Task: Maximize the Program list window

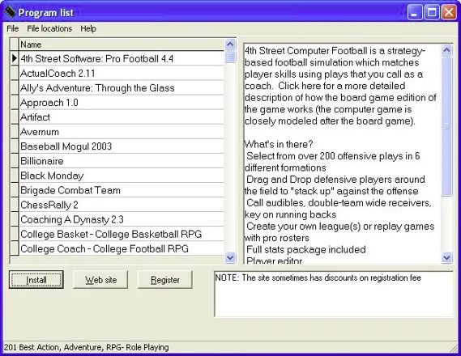Action: [432, 12]
